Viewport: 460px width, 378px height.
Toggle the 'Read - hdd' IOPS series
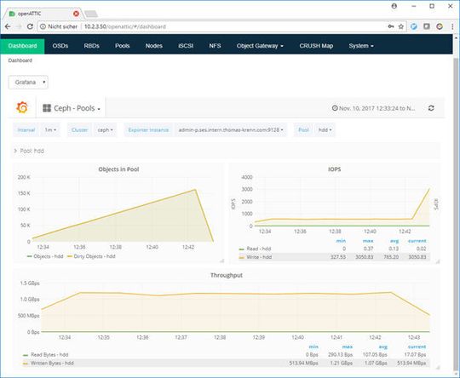(259, 249)
